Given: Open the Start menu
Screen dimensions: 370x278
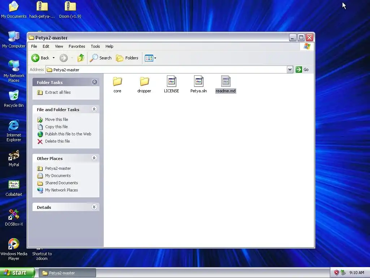Looking at the screenshot, I should (x=17, y=273).
